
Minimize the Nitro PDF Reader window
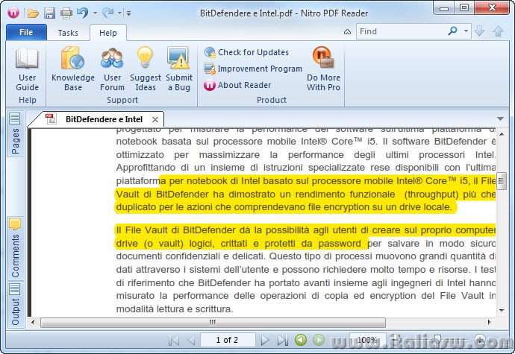click(x=444, y=8)
